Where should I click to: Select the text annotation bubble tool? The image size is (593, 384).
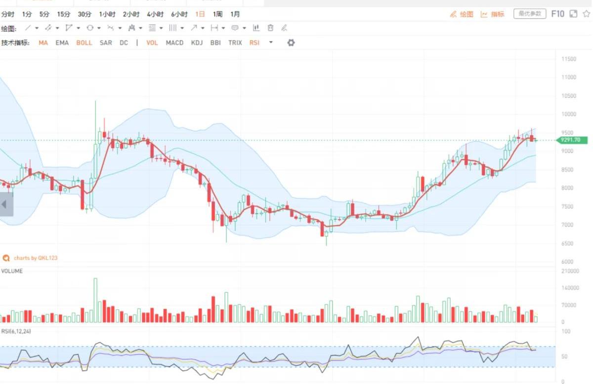[235, 28]
